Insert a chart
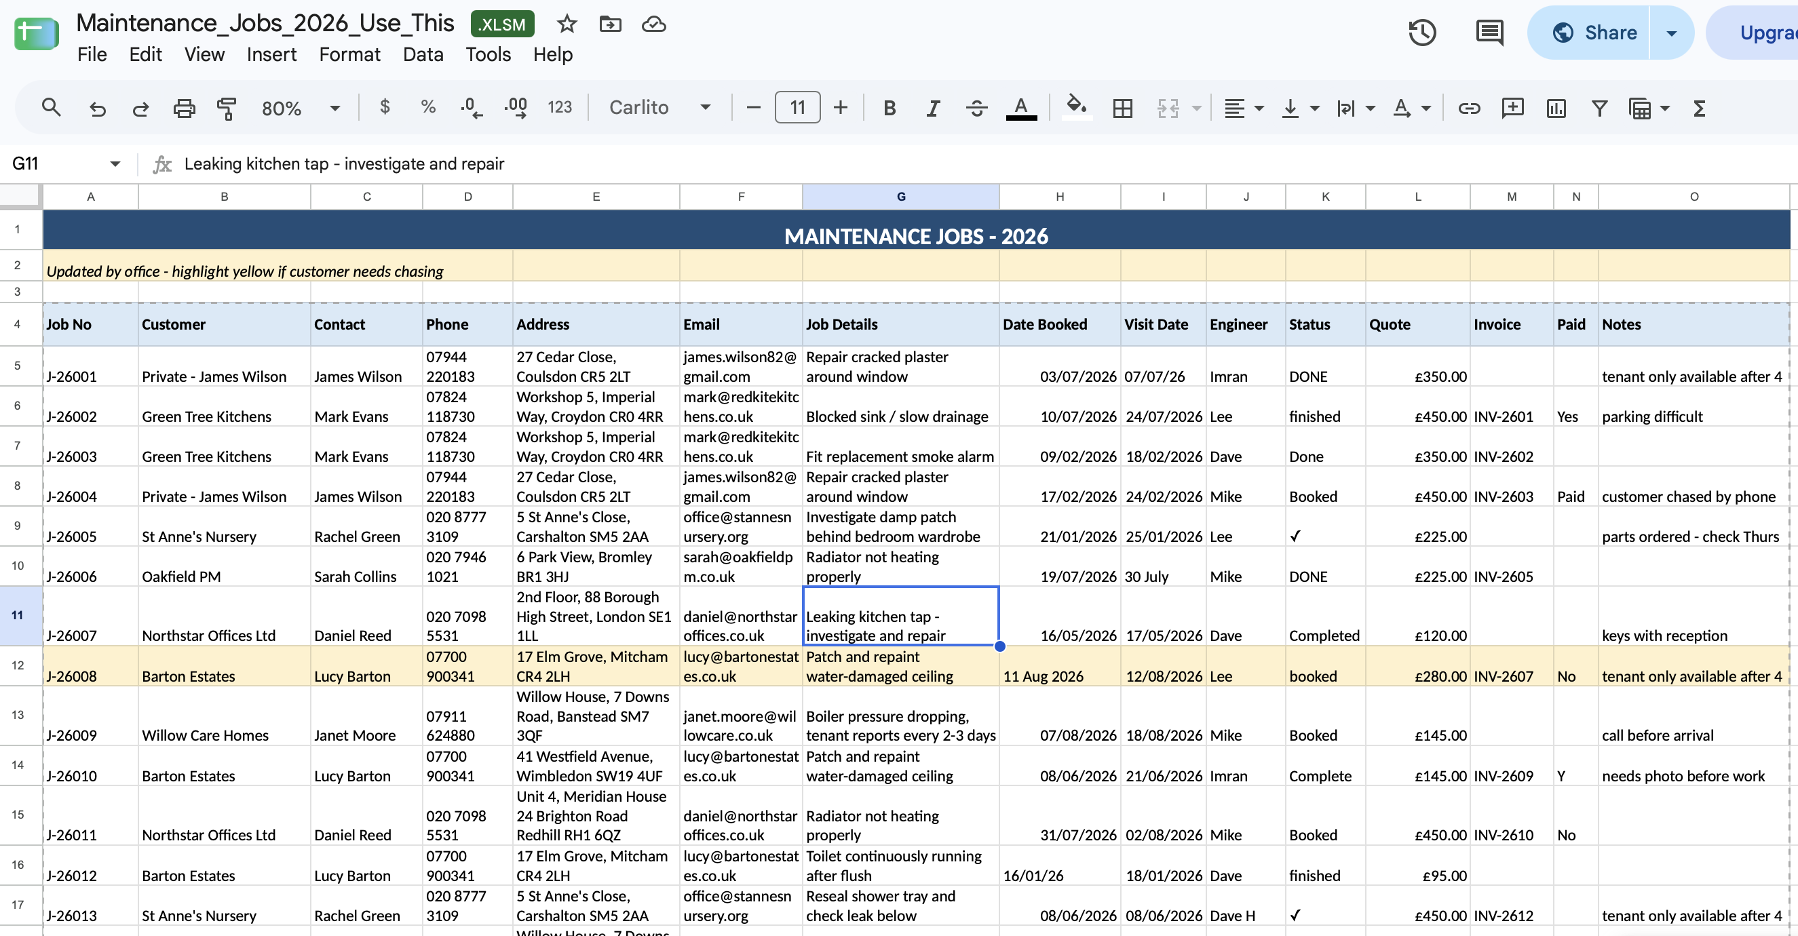This screenshot has width=1798, height=936. [1556, 107]
